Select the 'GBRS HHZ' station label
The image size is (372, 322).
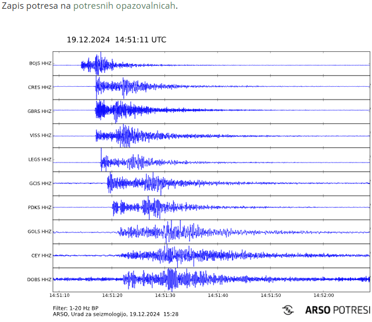pos(40,111)
